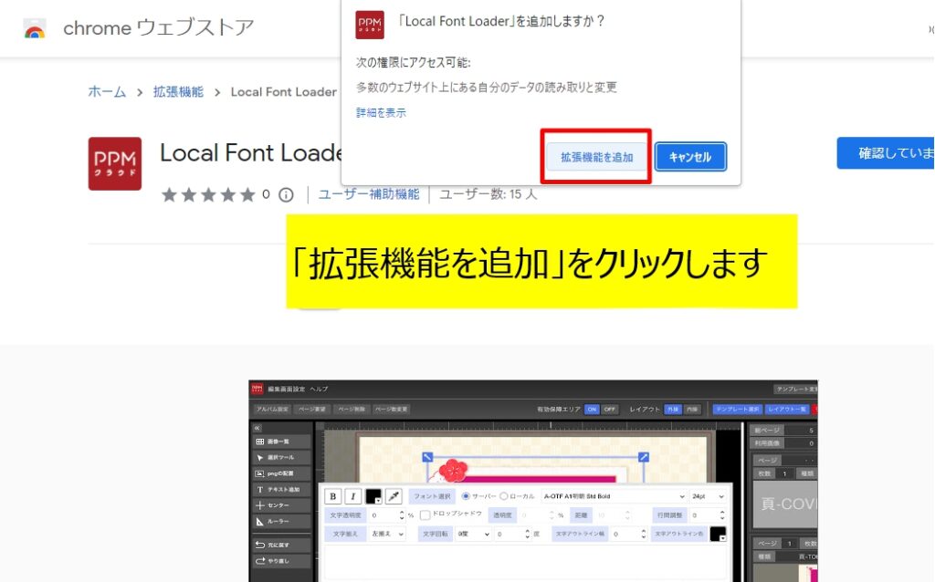Click the Local Font Loader breadcrumb text
Screen dimensions: 935x582
pyautogui.click(x=284, y=92)
